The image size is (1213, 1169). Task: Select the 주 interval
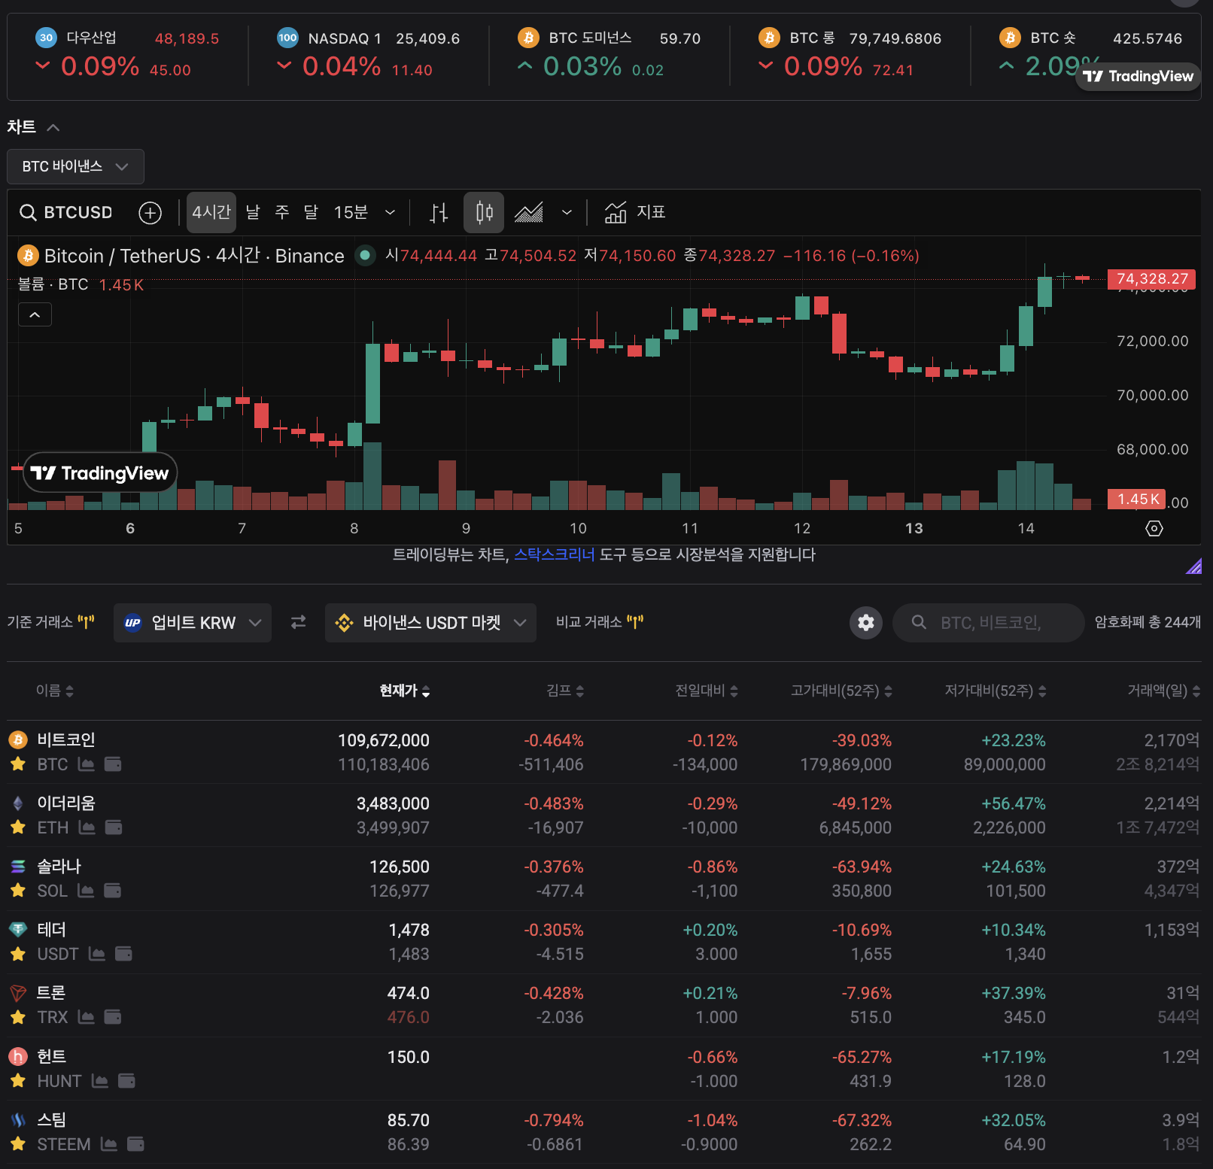click(x=282, y=213)
